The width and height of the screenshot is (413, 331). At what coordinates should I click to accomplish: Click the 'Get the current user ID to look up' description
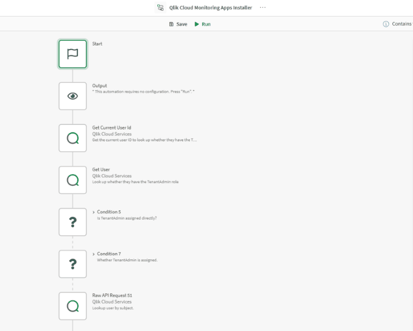(x=145, y=140)
